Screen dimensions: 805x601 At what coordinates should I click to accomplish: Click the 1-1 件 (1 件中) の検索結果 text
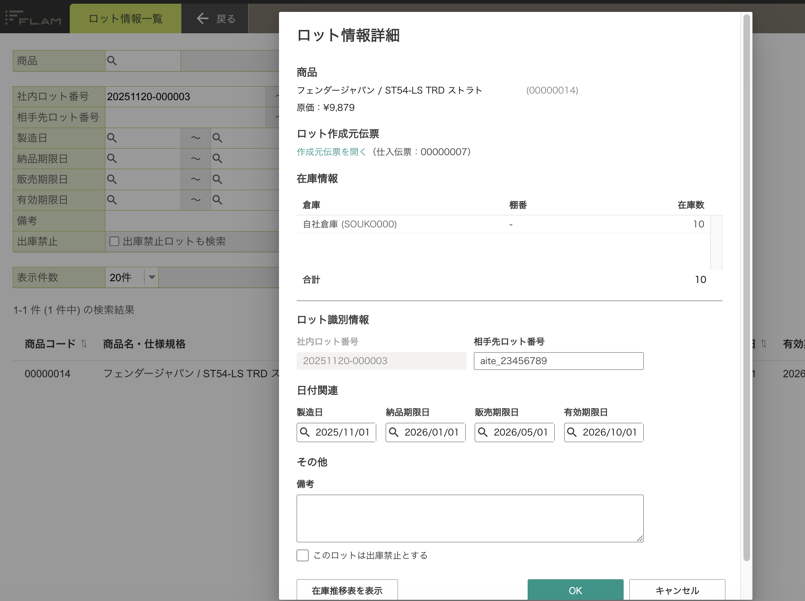click(74, 310)
